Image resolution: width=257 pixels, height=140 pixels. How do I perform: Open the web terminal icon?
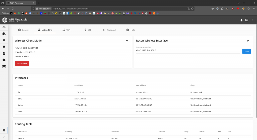(x=247, y=20)
